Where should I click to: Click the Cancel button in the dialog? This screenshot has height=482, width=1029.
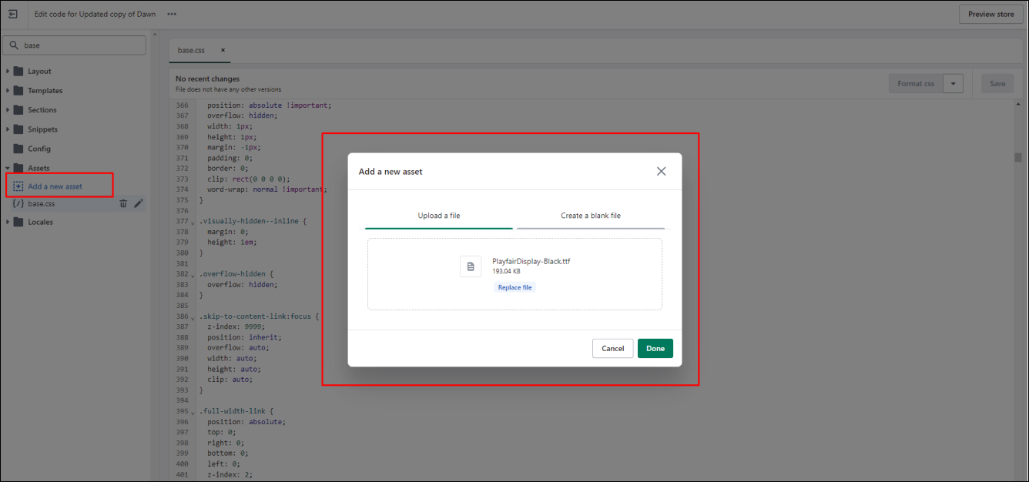pos(613,349)
